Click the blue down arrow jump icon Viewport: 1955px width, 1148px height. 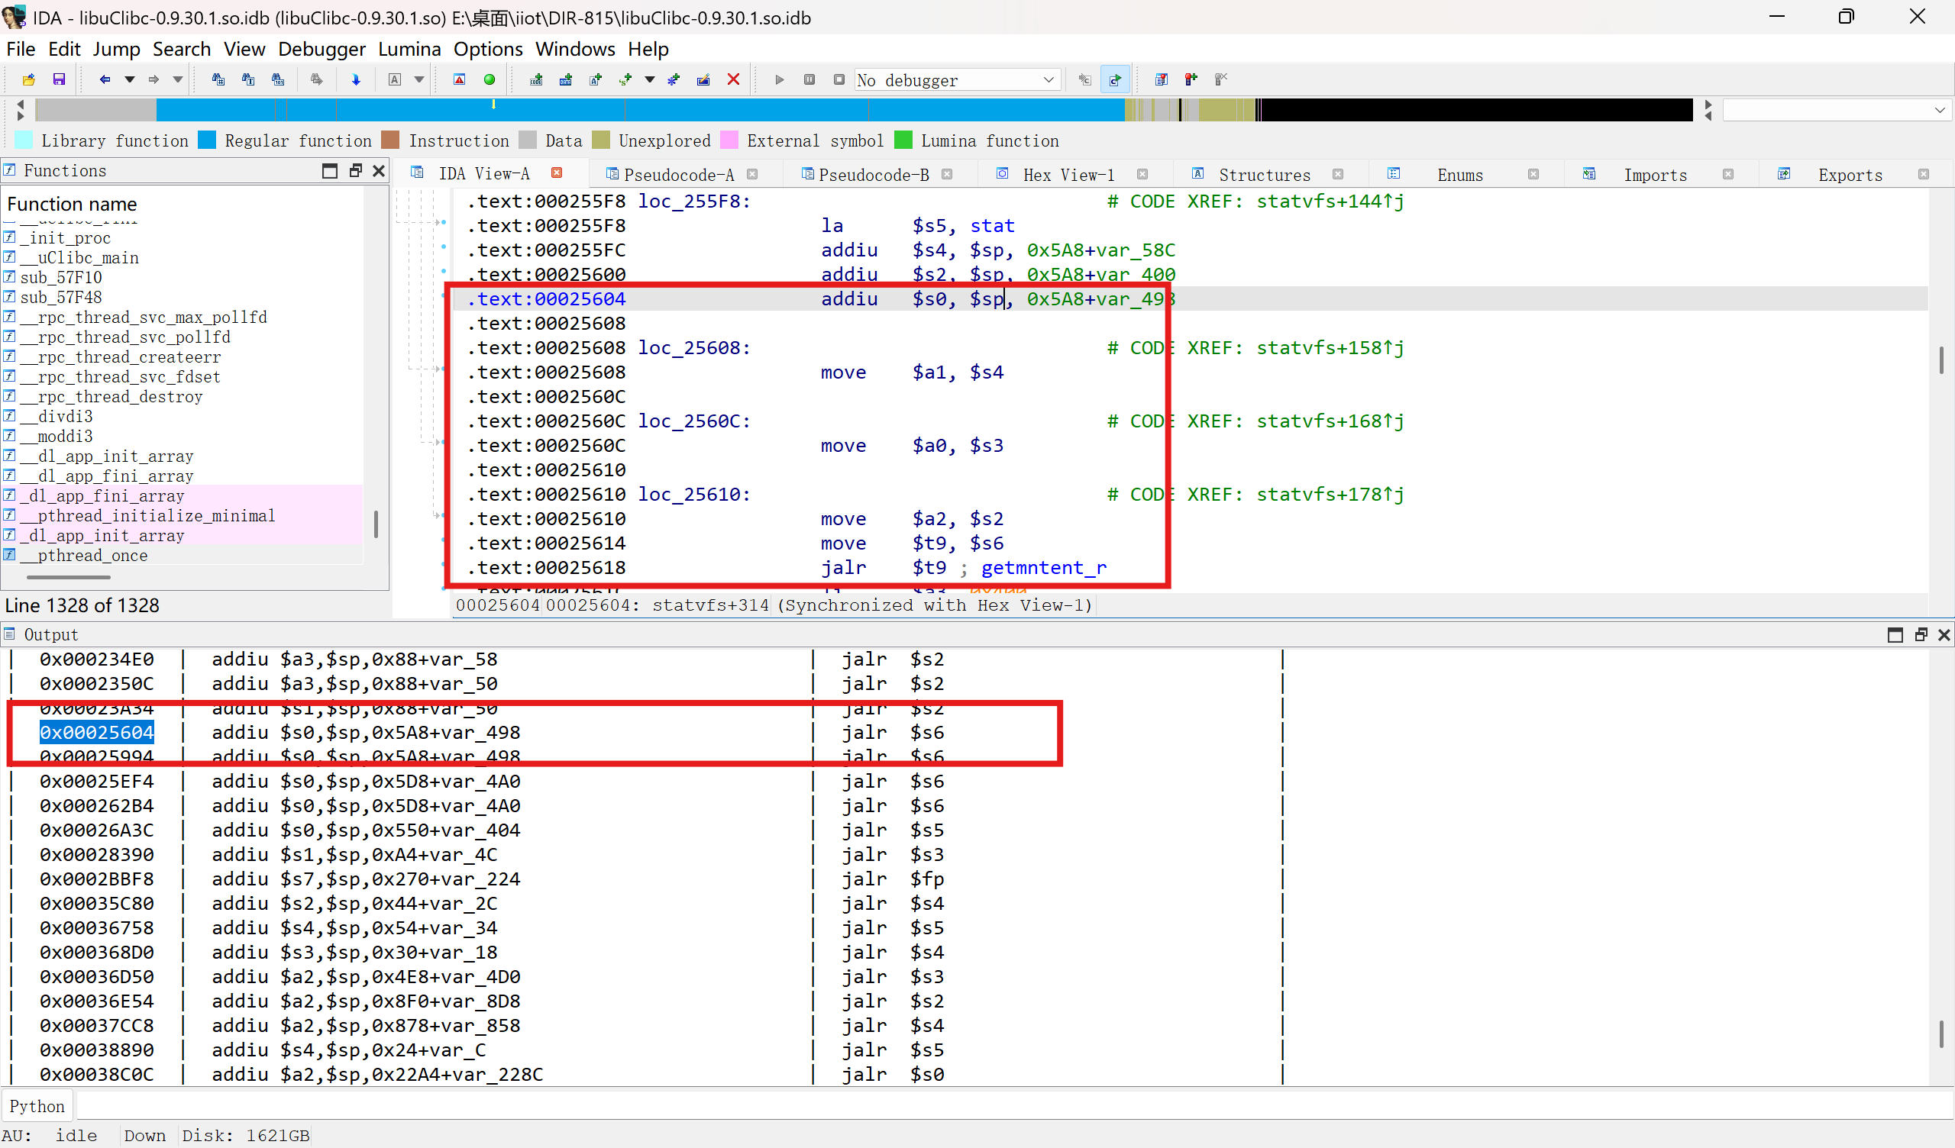[x=356, y=79]
